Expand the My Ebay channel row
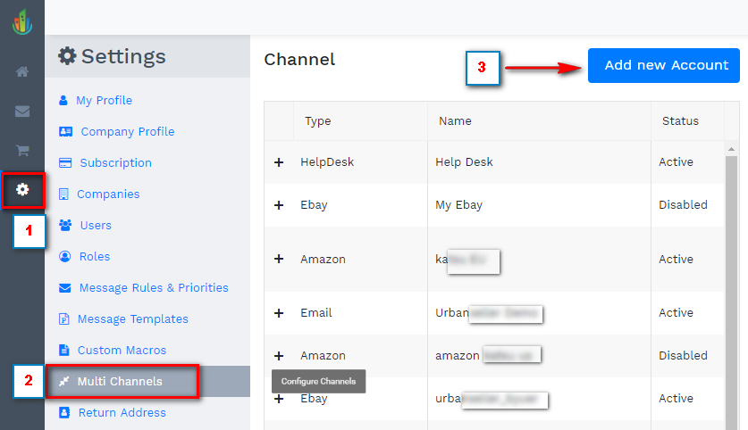This screenshot has height=430, width=748. click(279, 205)
